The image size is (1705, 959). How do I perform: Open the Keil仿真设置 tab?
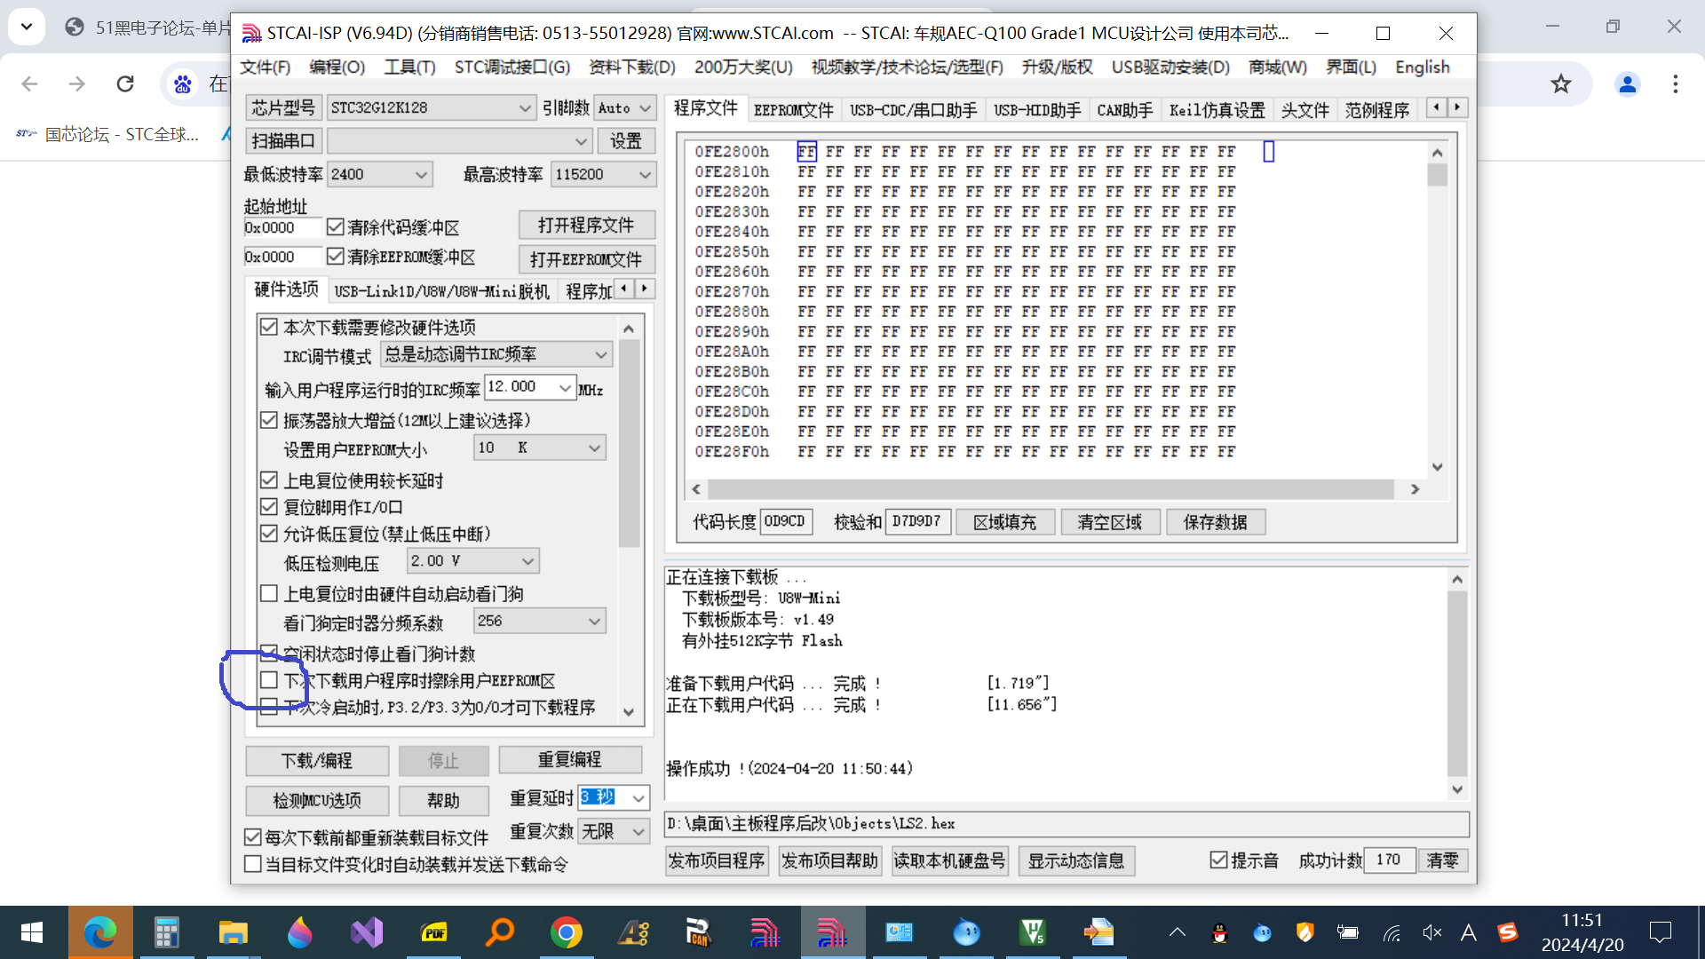1217,110
